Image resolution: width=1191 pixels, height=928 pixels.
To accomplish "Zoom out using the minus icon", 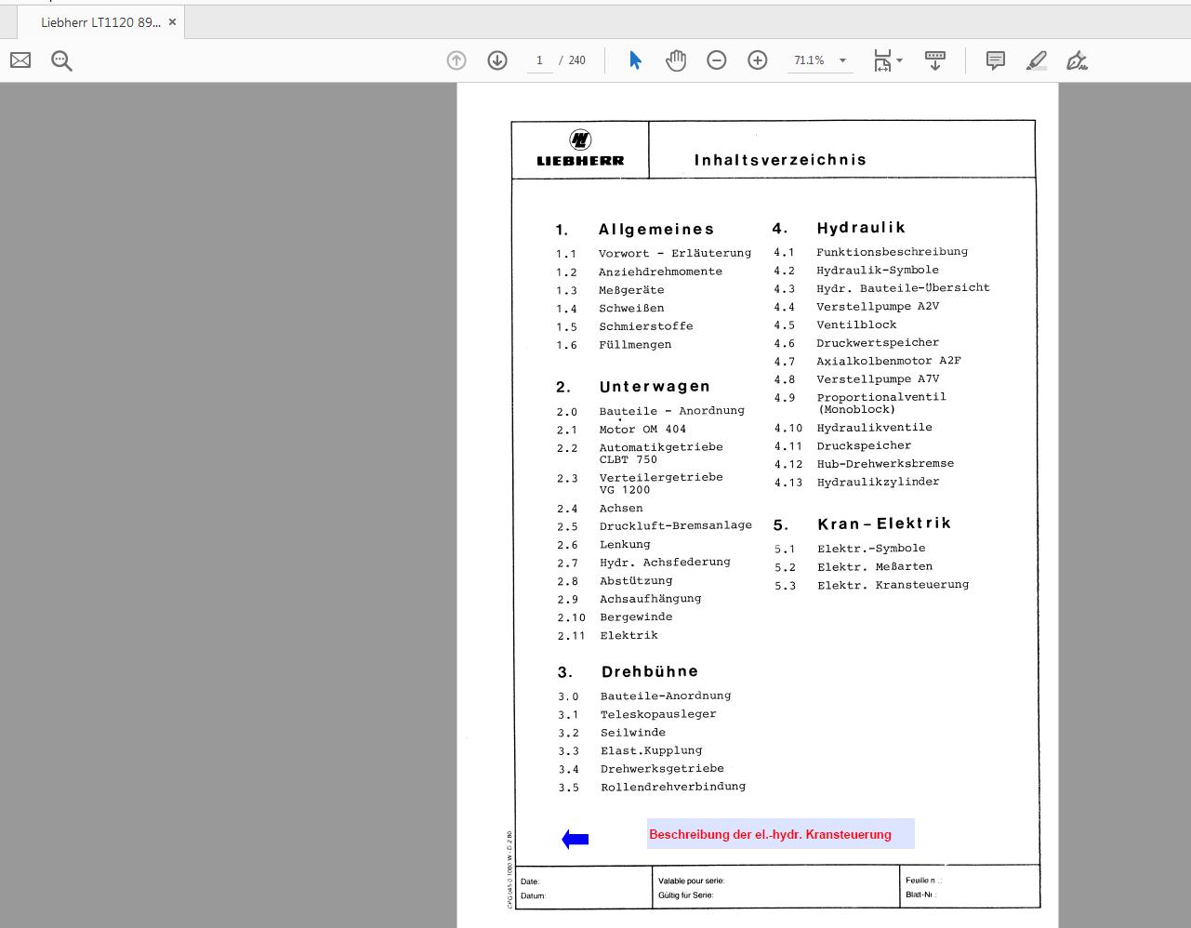I will point(716,60).
